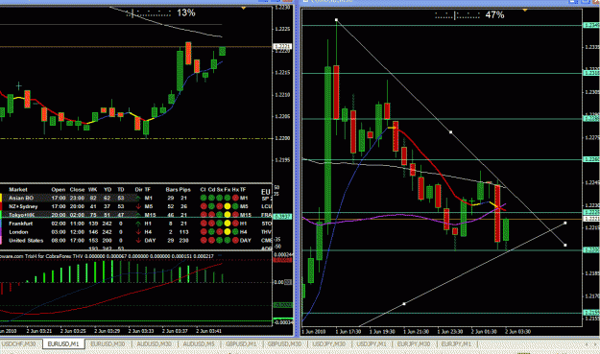Click the NZ+Sydney market row label

[23, 206]
